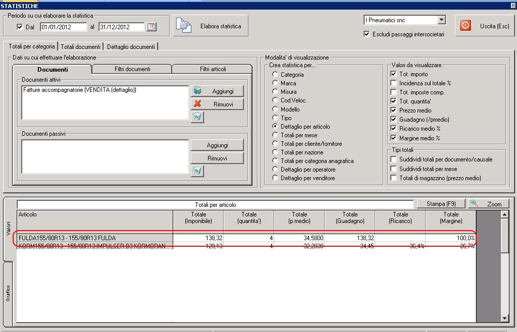517x332 pixels.
Task: Click trash icon under Documenti attivi
Action: coord(197,117)
